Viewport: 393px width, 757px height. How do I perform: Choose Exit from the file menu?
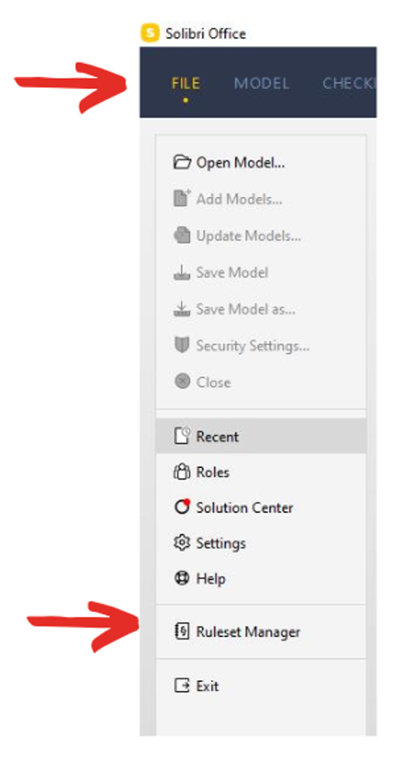(x=261, y=685)
